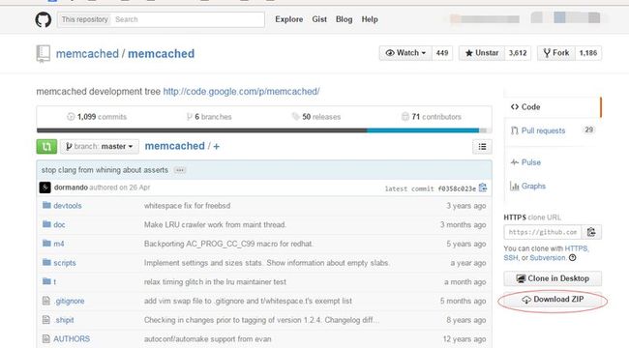Click the green compare and review button
Image resolution: width=629 pixels, height=348 pixels.
tap(46, 146)
